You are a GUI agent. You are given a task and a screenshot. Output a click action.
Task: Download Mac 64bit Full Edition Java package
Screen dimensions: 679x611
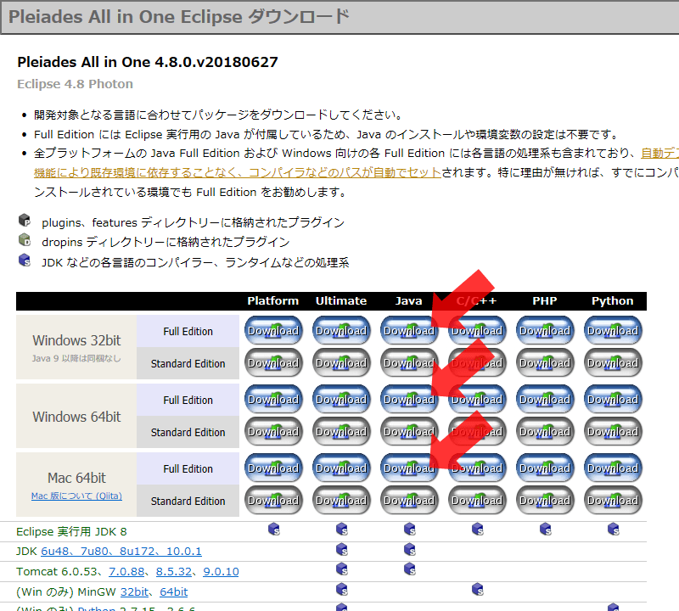point(409,468)
